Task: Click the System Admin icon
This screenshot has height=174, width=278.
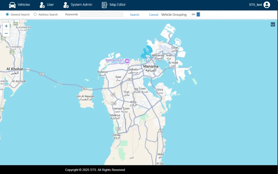Action: (x=66, y=5)
